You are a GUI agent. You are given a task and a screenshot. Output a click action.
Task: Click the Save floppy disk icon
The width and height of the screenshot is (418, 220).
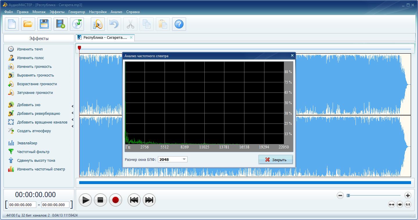(x=44, y=24)
